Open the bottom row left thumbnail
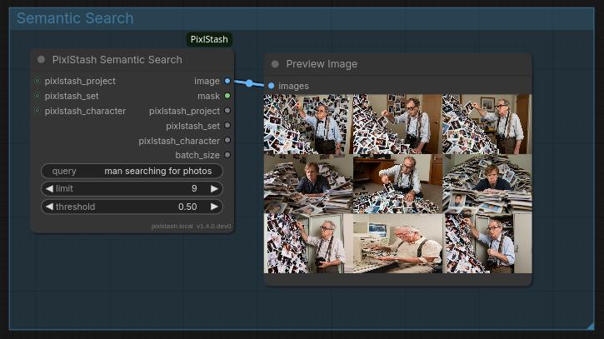 [308, 243]
